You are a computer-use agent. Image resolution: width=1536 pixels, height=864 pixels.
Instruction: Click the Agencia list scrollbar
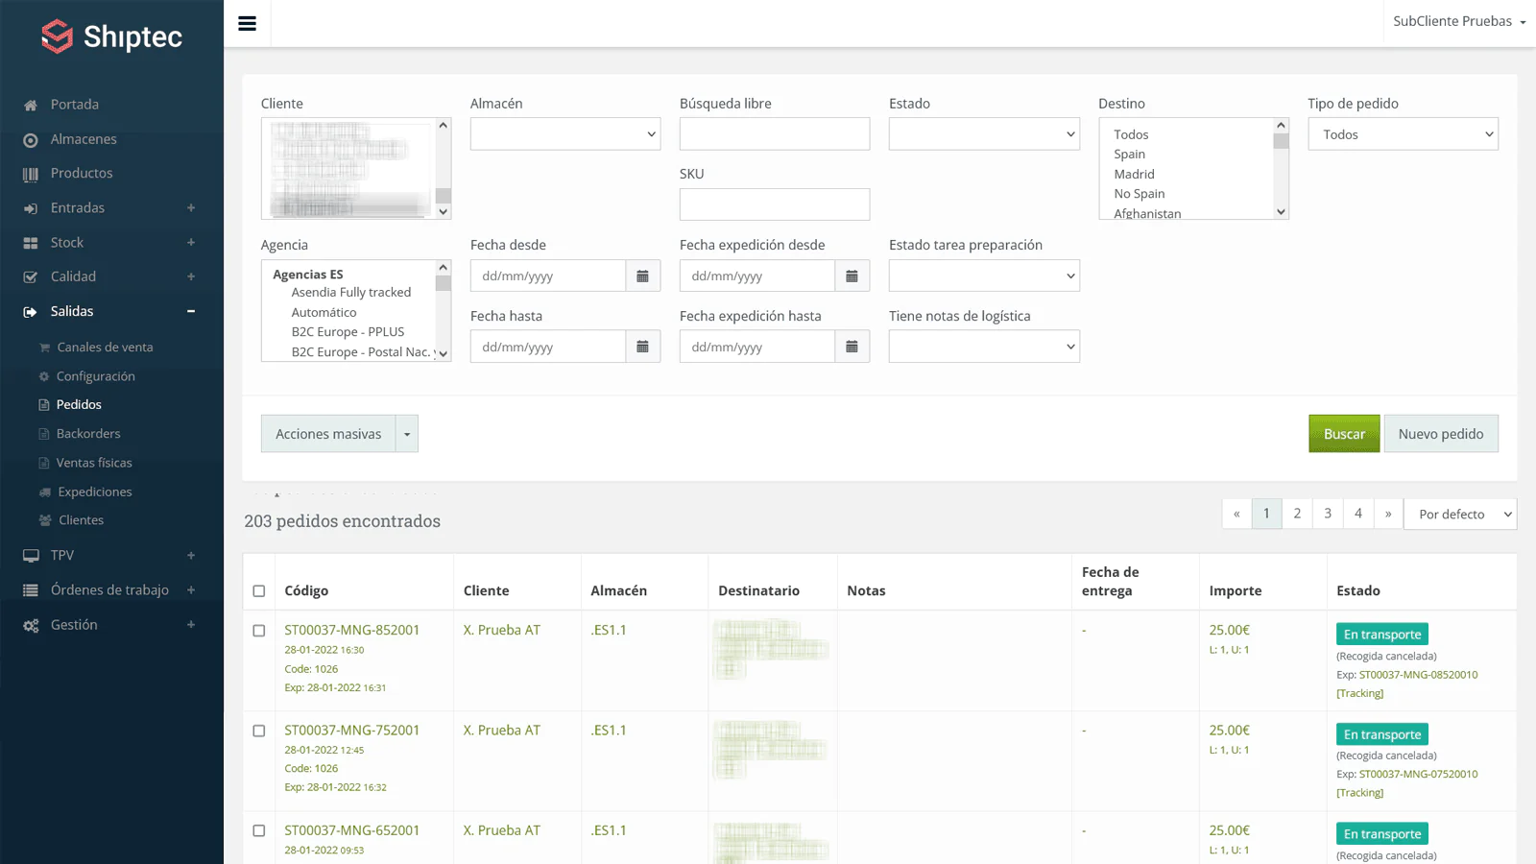click(x=443, y=311)
